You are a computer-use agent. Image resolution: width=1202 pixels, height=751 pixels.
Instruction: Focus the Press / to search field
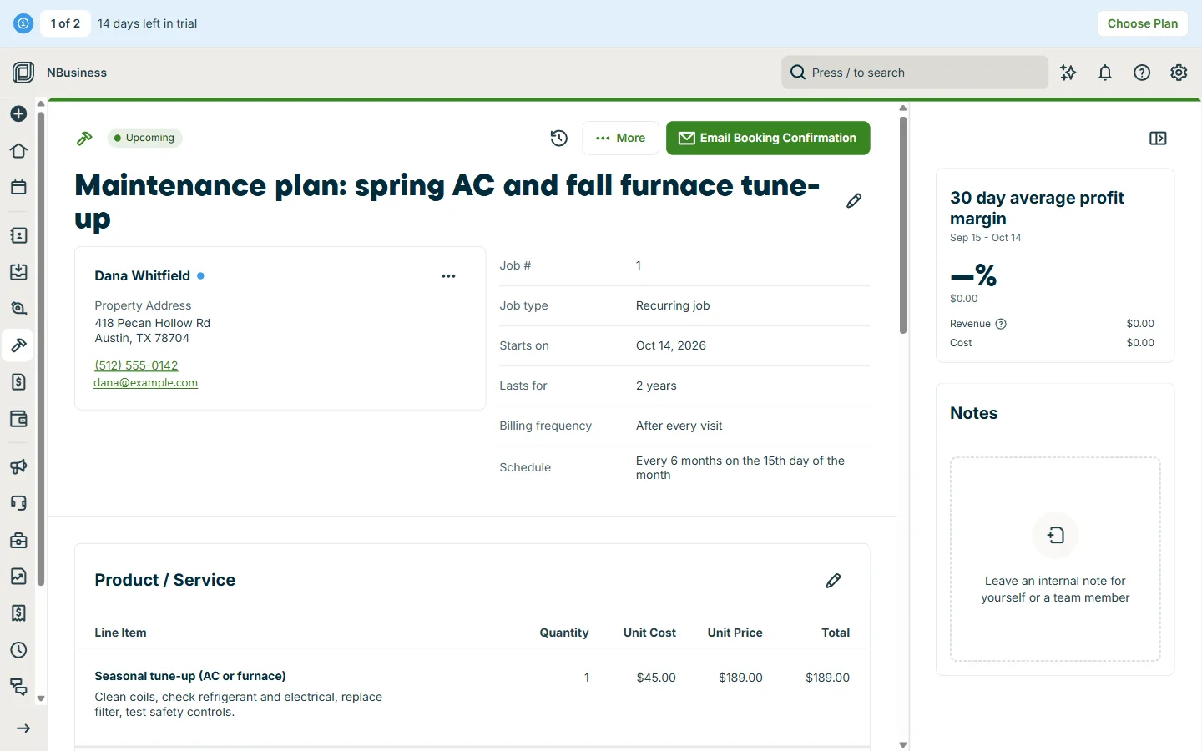pyautogui.click(x=915, y=73)
